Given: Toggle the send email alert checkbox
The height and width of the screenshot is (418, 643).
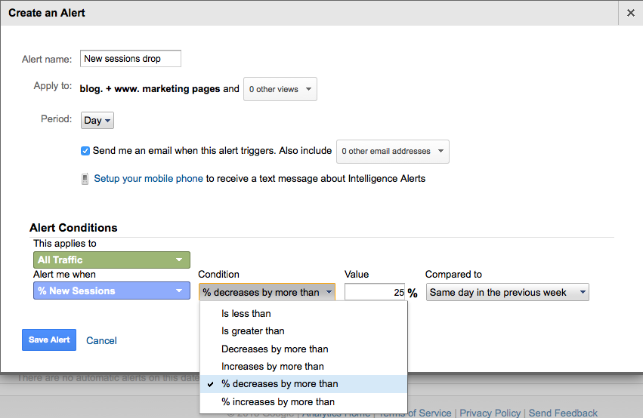Looking at the screenshot, I should coord(85,151).
